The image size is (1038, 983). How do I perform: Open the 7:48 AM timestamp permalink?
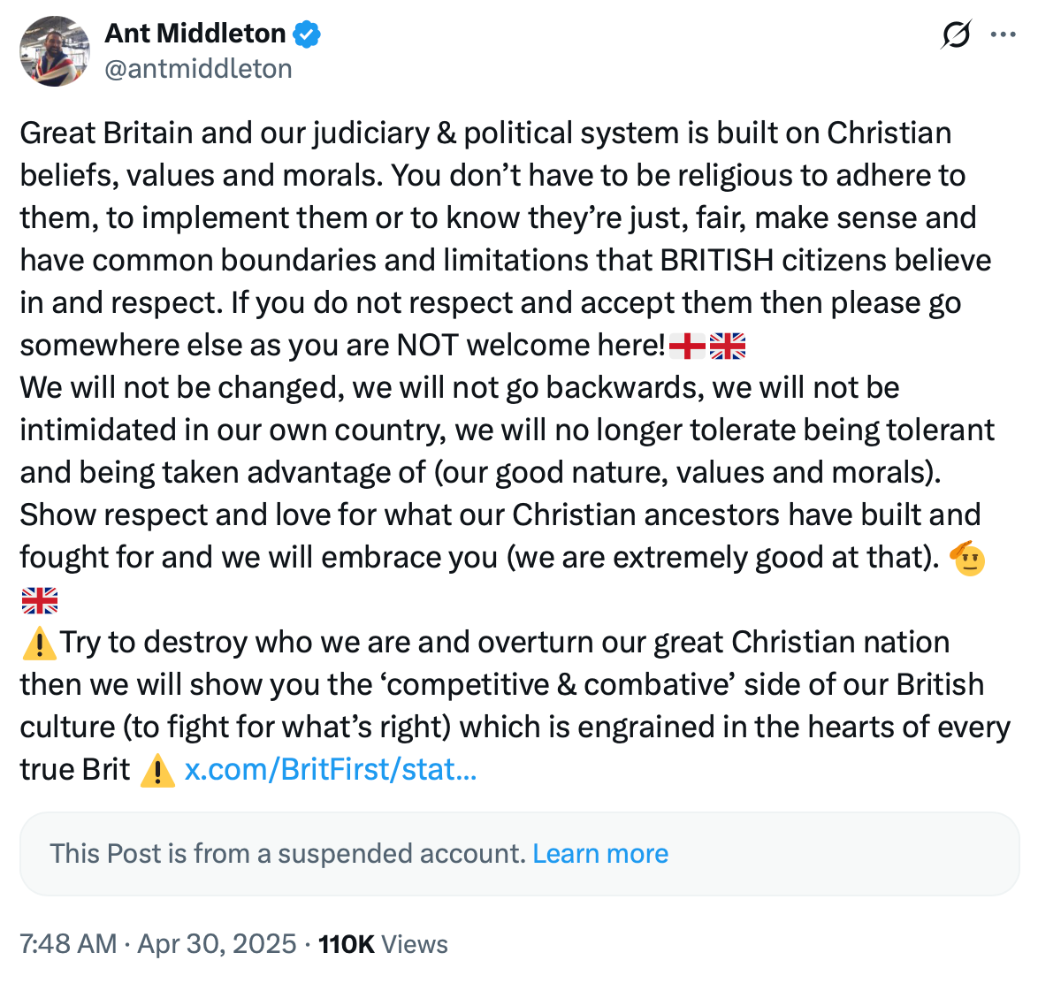[x=68, y=944]
